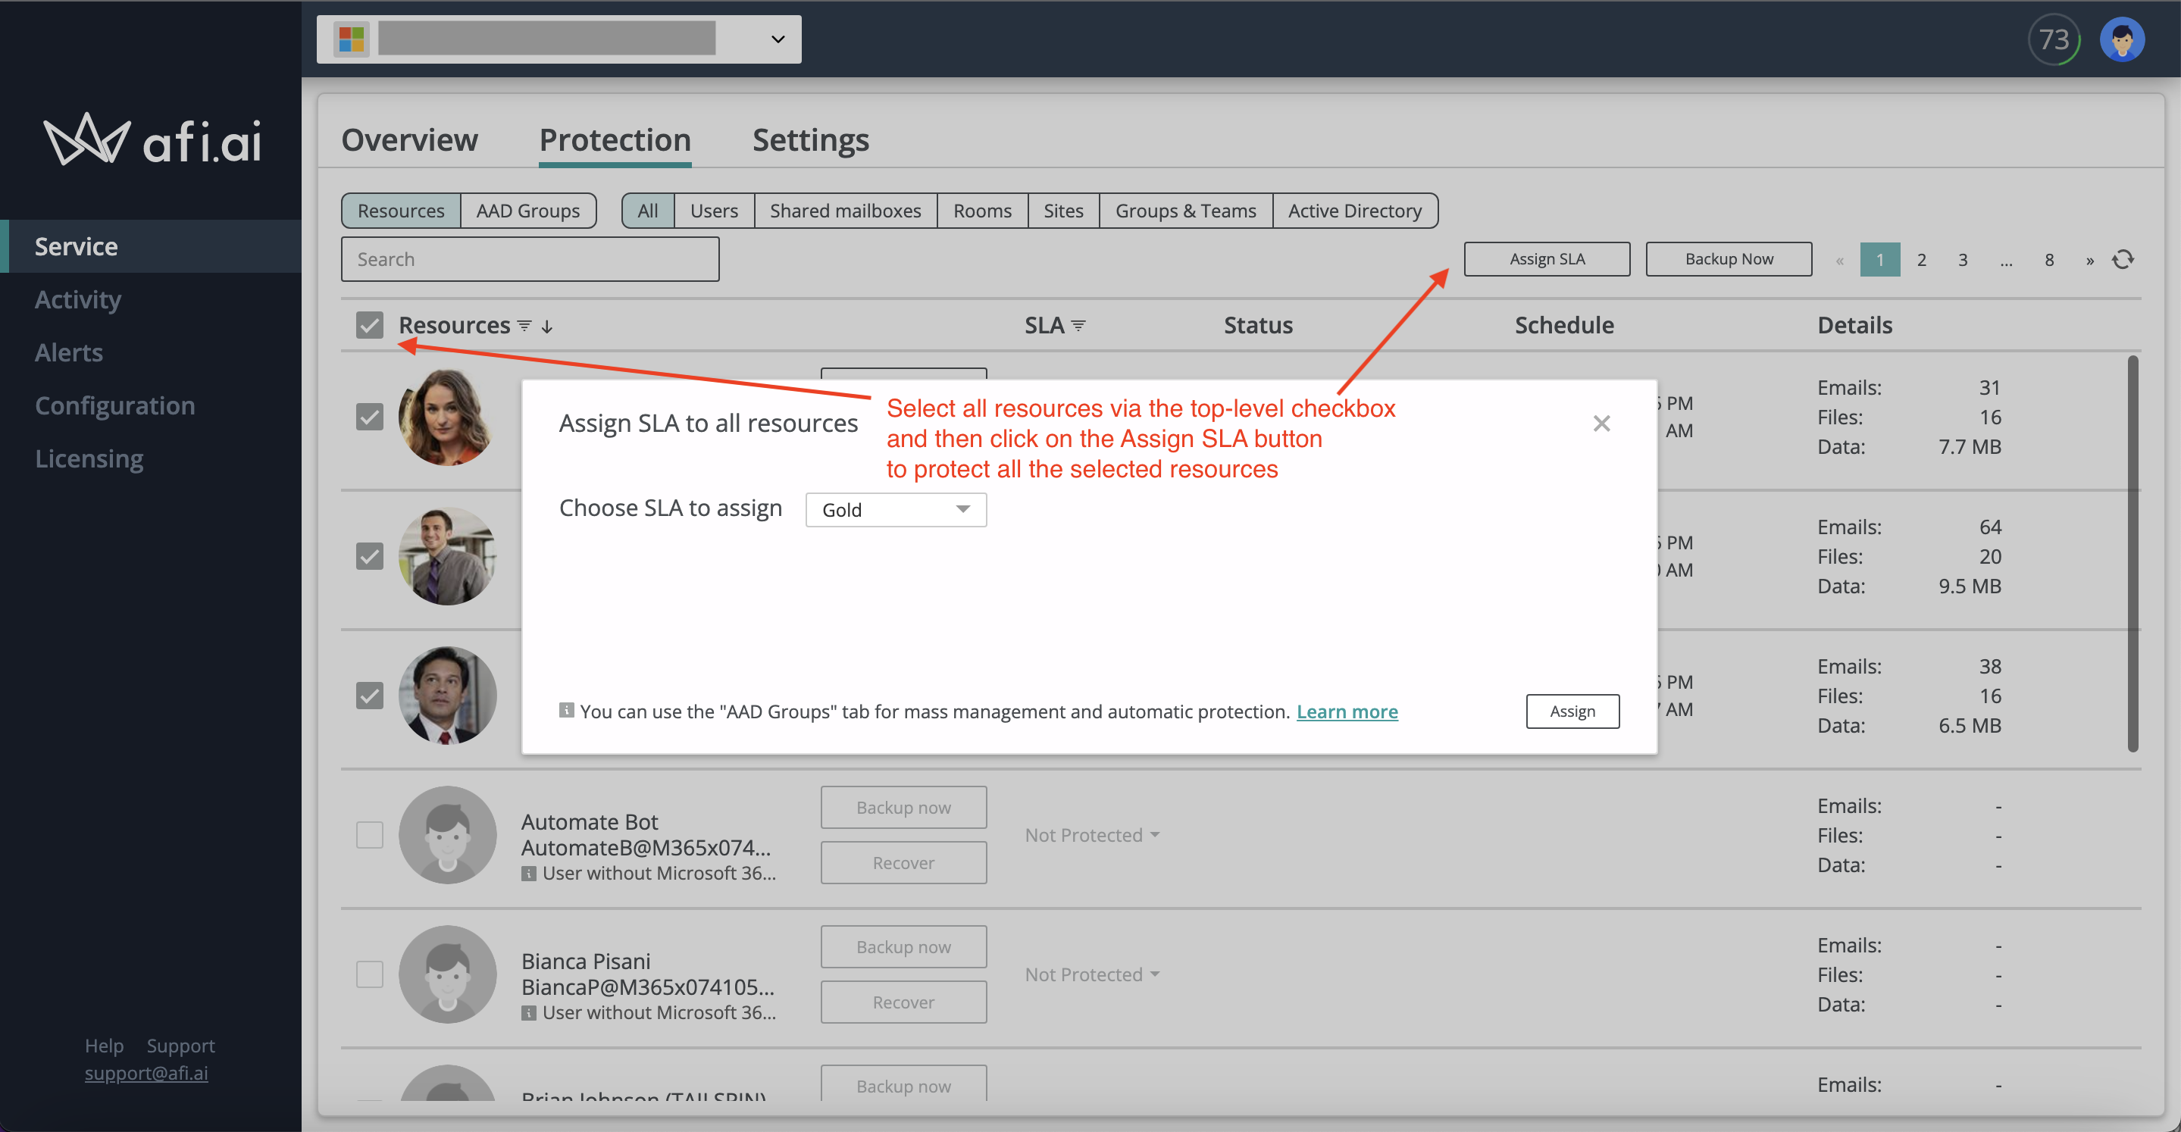Click the woman's profile photo thumbnail
This screenshot has height=1132, width=2181.
447,417
